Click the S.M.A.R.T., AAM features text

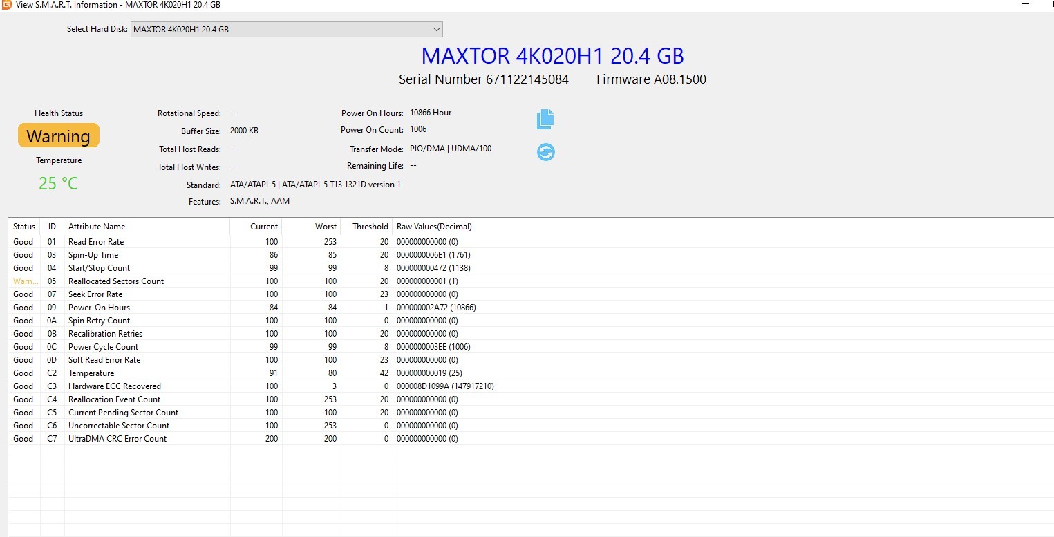(x=260, y=201)
